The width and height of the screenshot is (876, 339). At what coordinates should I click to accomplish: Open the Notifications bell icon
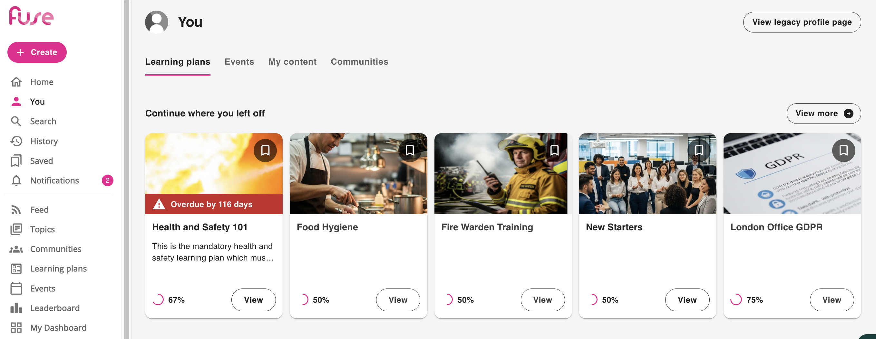click(16, 180)
